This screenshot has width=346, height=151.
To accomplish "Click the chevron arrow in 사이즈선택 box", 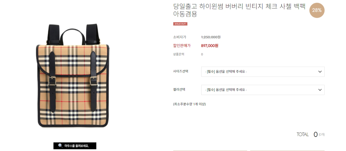I will point(320,72).
